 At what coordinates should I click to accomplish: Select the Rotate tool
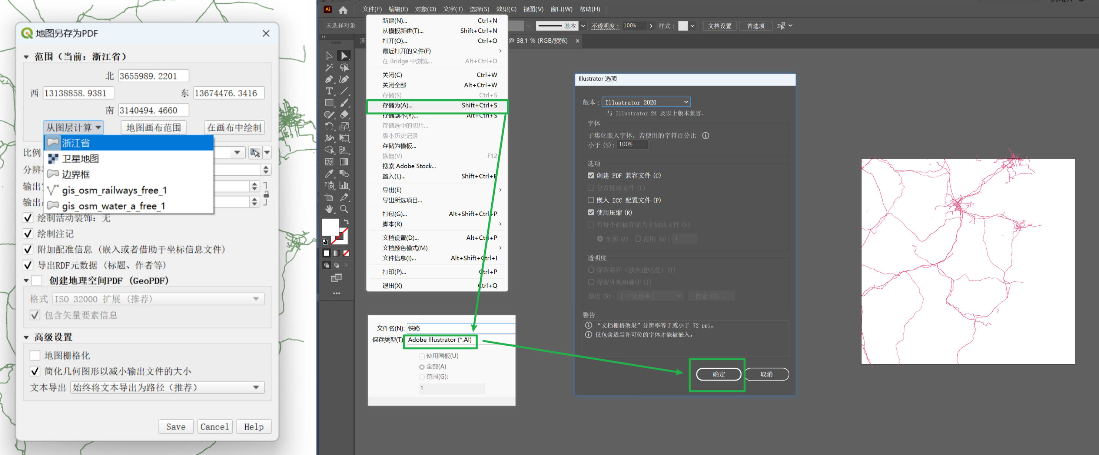[329, 126]
